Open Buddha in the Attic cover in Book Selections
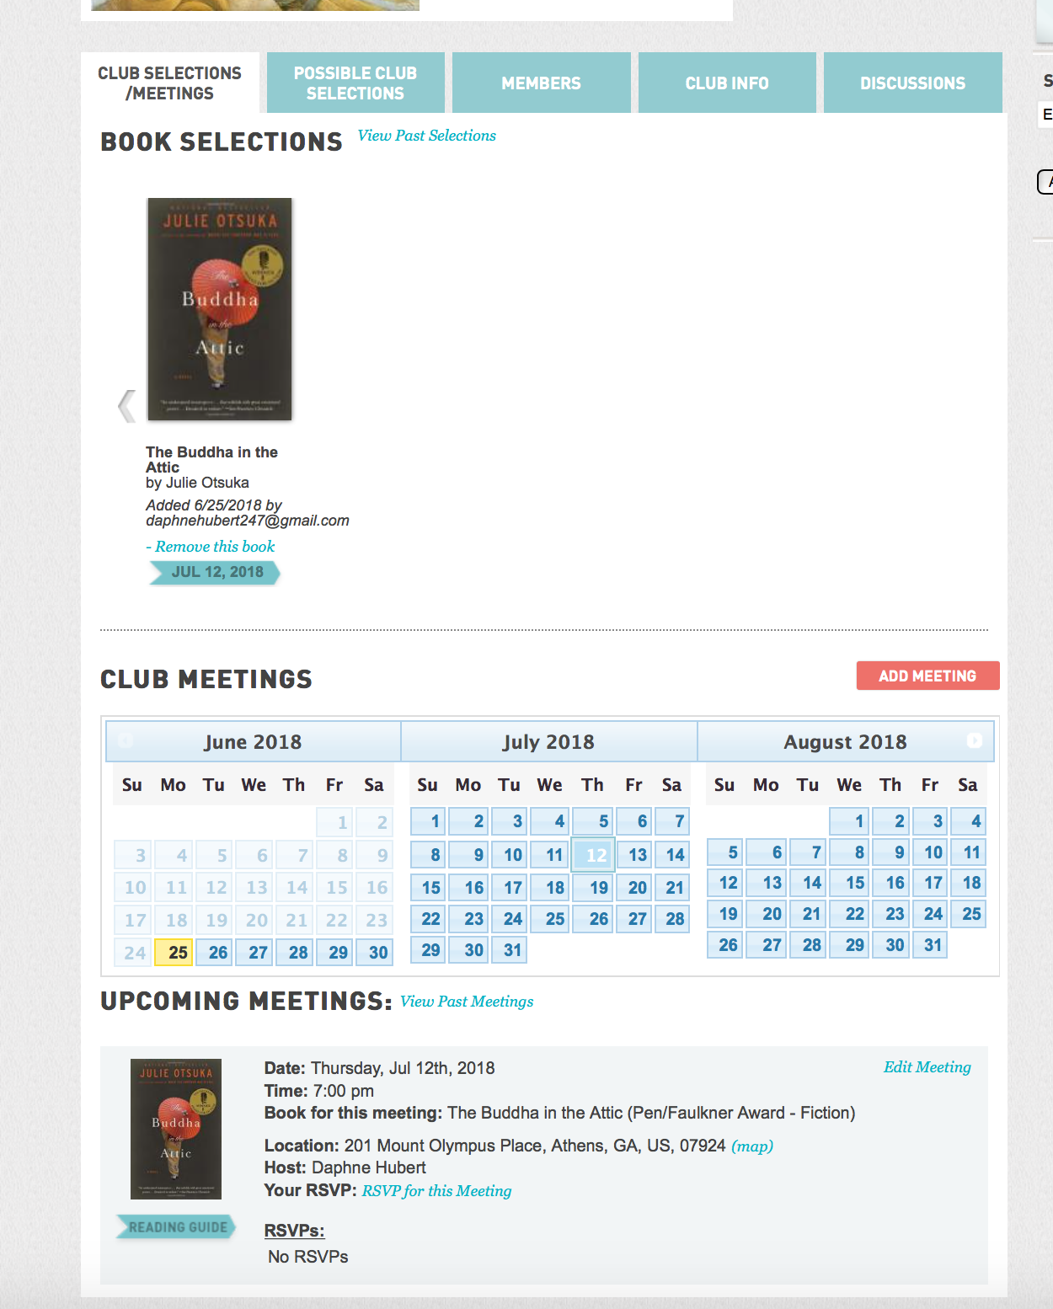Screen dimensions: 1053x1309 pos(220,309)
